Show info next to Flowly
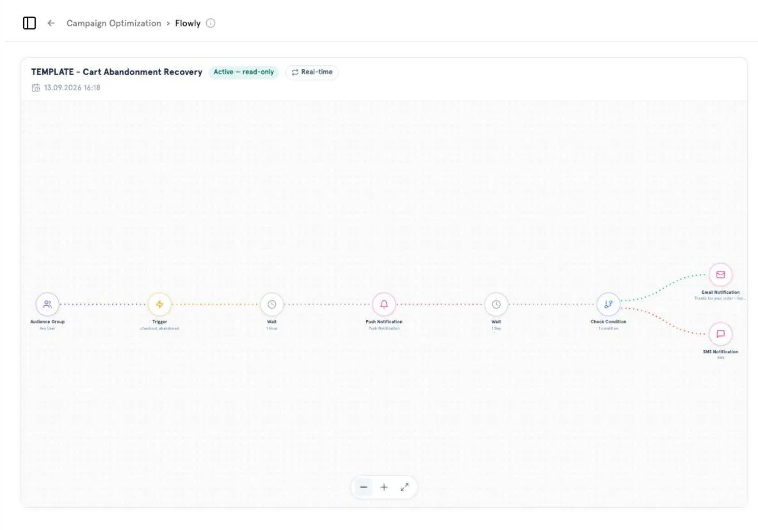Screen dimensions: 758x530 click(x=211, y=23)
